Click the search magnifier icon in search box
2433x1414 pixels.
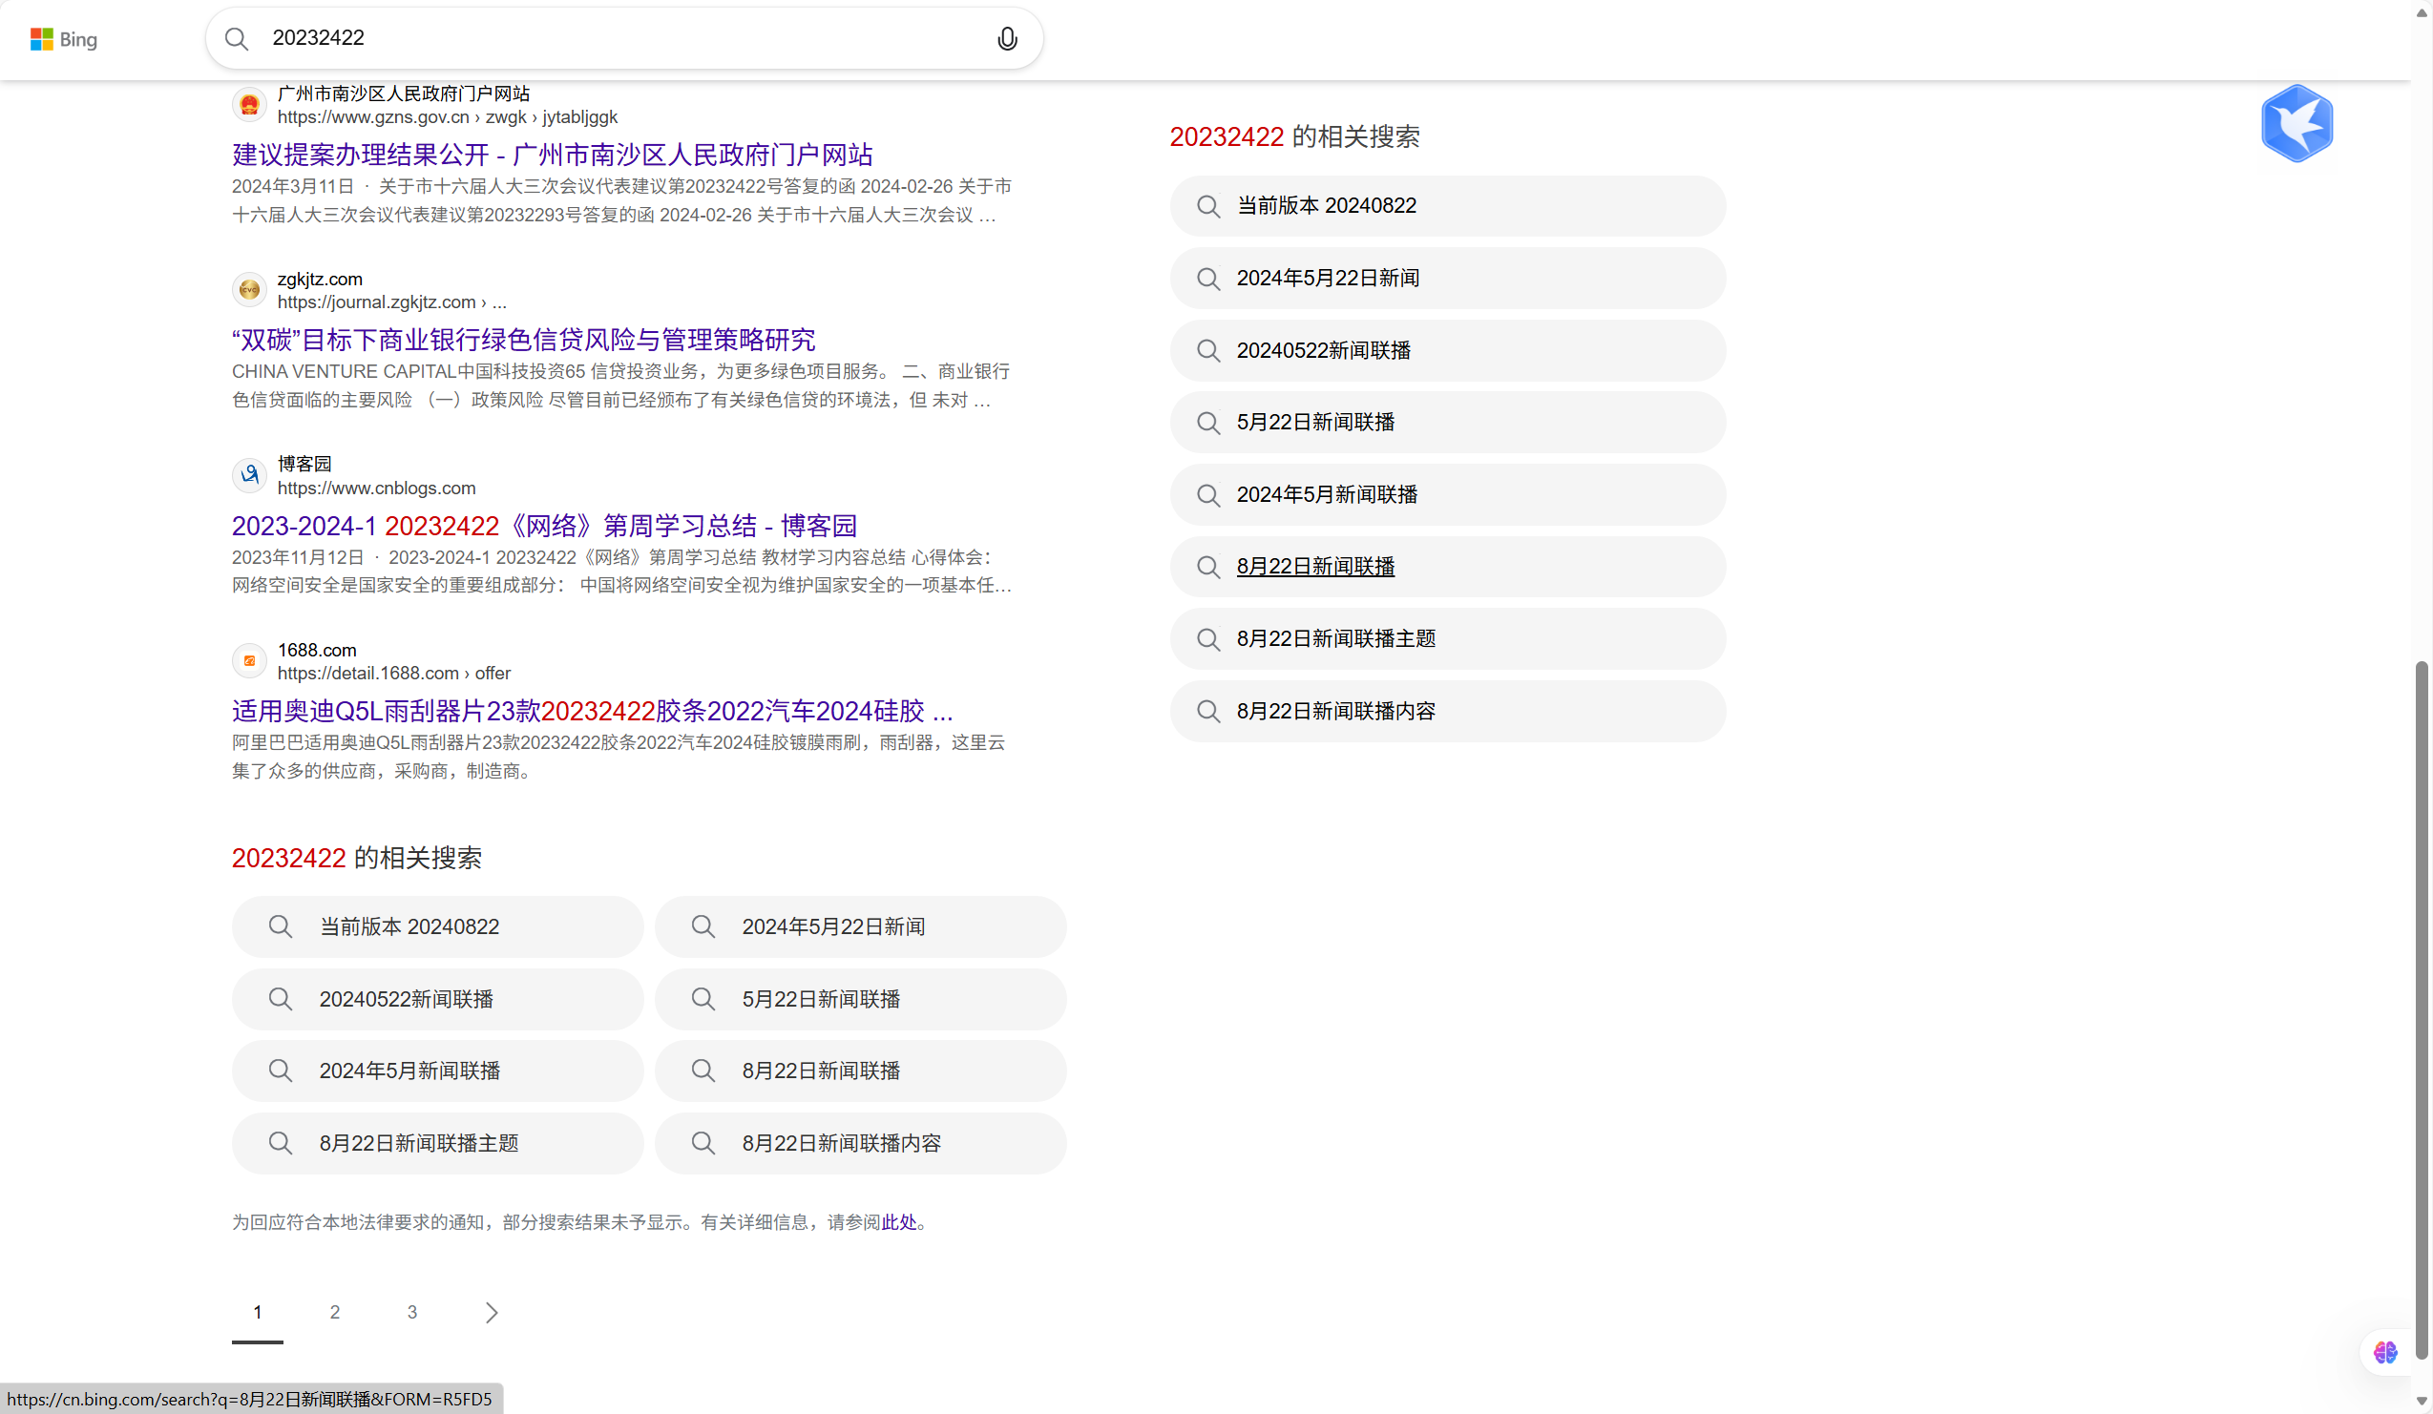tap(237, 38)
